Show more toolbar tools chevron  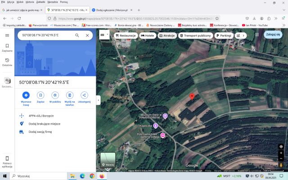pos(276,18)
